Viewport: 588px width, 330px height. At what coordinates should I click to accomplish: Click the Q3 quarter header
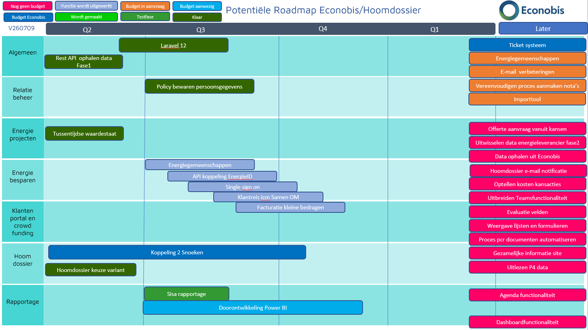coord(200,30)
